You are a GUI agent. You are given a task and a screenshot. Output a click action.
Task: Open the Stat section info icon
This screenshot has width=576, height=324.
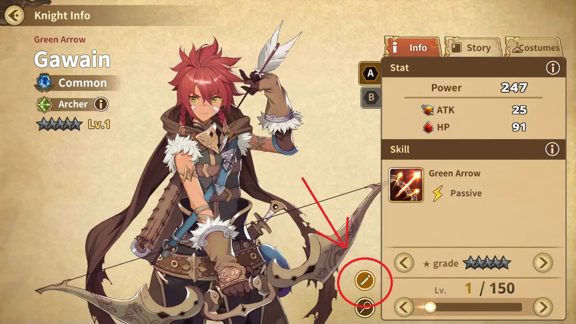click(x=553, y=68)
